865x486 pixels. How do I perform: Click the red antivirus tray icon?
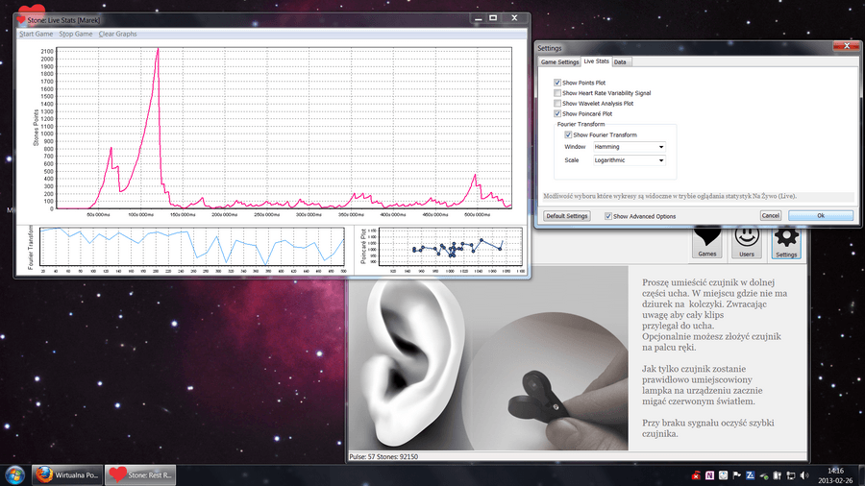696,475
